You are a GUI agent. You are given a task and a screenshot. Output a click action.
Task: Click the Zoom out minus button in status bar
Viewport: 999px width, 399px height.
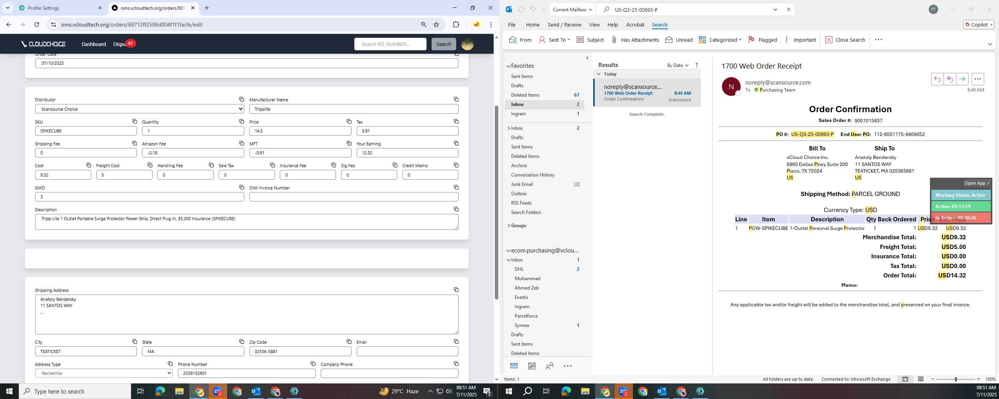[933, 379]
